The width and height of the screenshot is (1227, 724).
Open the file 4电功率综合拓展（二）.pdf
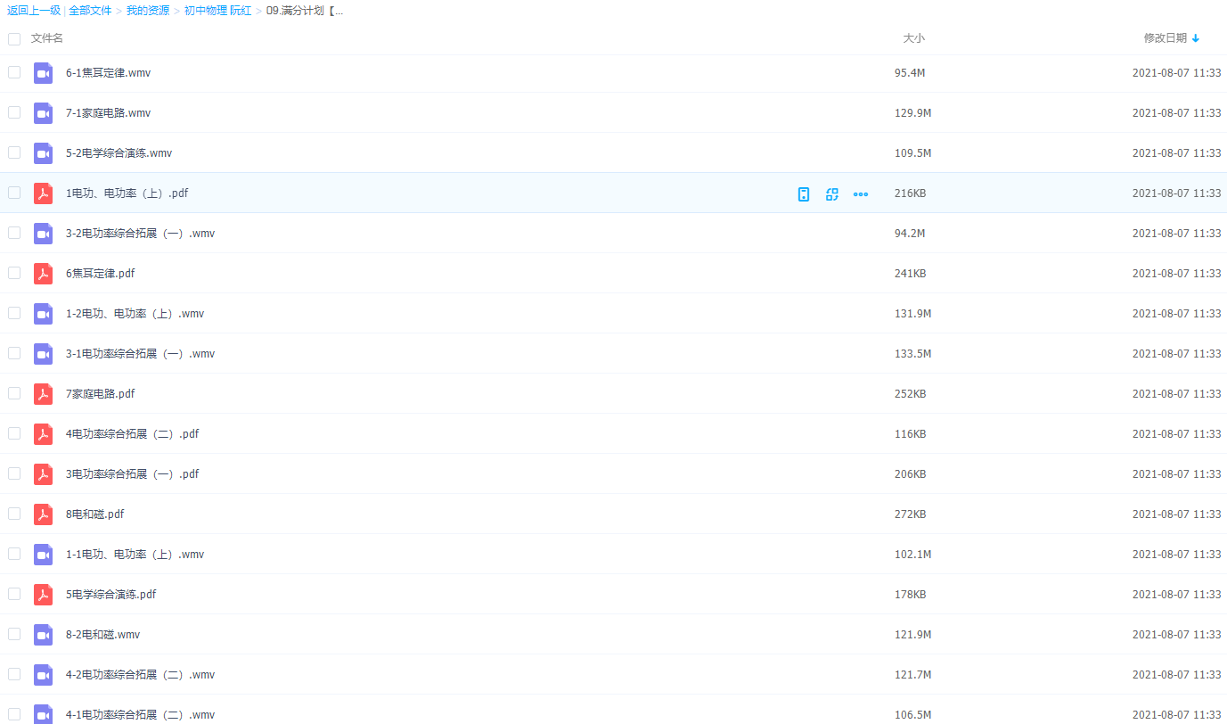pos(132,434)
